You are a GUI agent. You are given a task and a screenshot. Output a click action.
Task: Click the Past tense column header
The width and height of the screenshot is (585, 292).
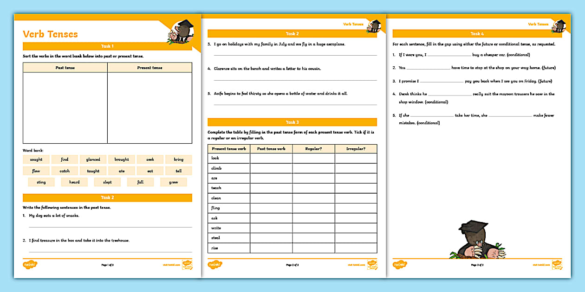65,67
